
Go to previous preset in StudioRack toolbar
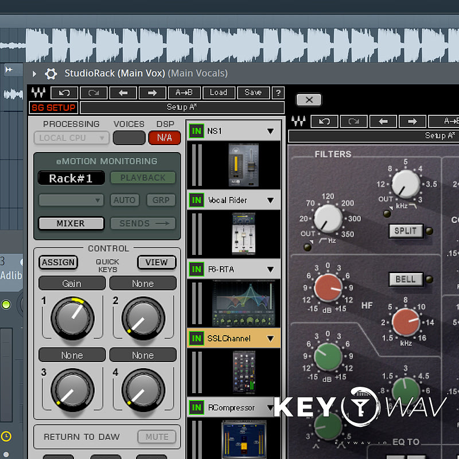(x=123, y=93)
